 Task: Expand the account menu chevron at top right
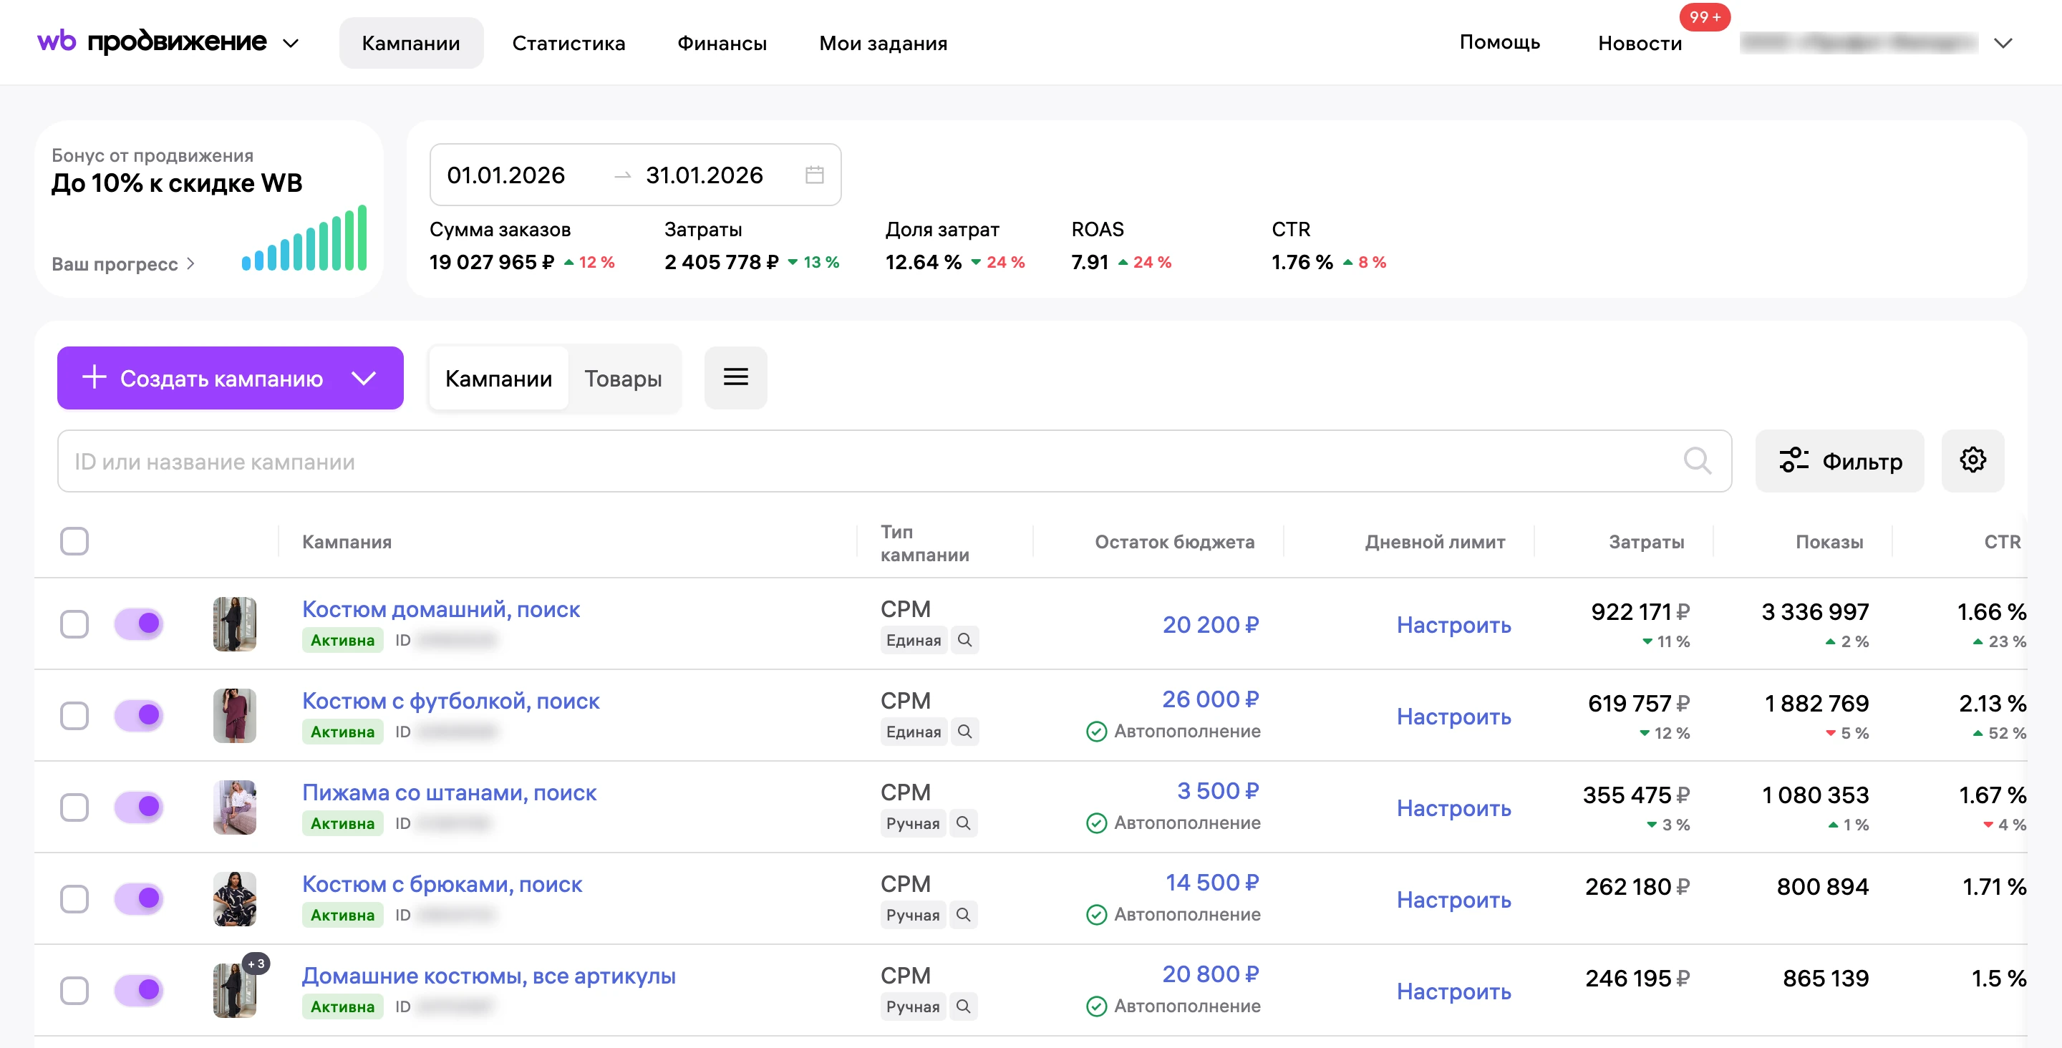pos(2002,43)
